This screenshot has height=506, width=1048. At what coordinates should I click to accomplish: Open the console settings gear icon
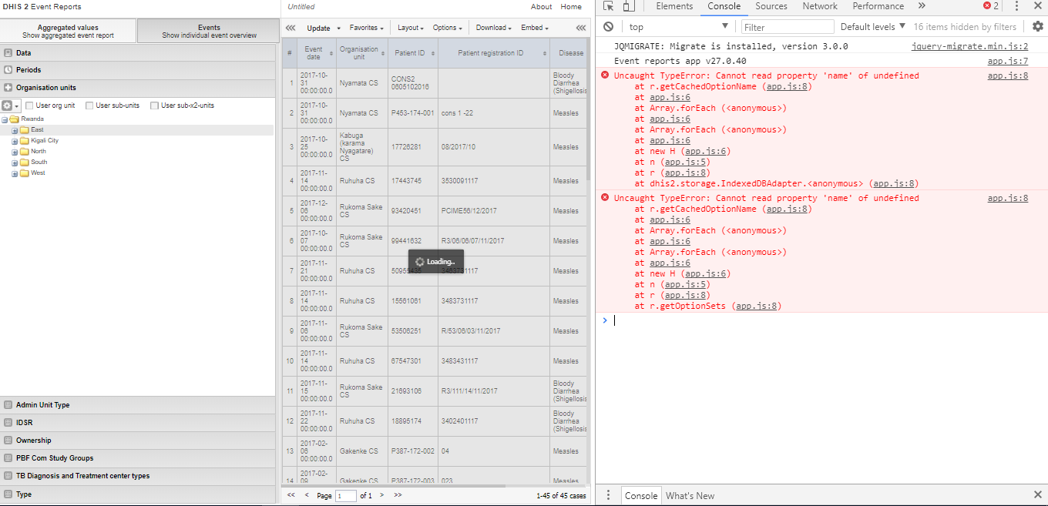click(x=1037, y=27)
